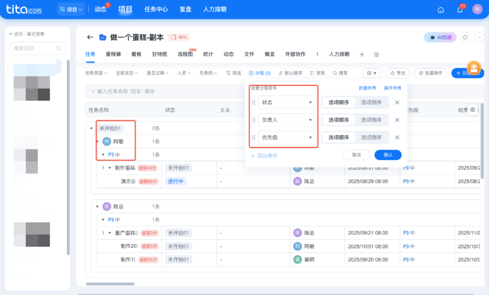
Task: Collapse the 未开始01 group
Action: click(x=91, y=128)
